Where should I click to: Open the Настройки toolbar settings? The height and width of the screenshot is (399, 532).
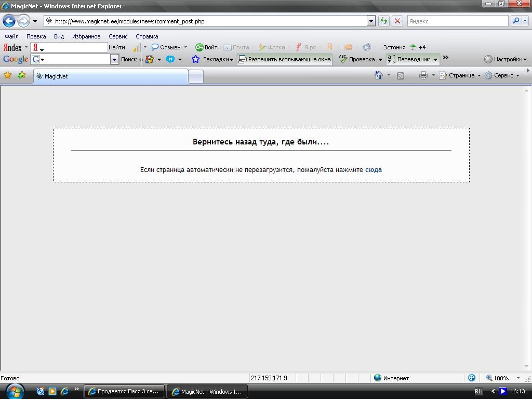pyautogui.click(x=505, y=59)
